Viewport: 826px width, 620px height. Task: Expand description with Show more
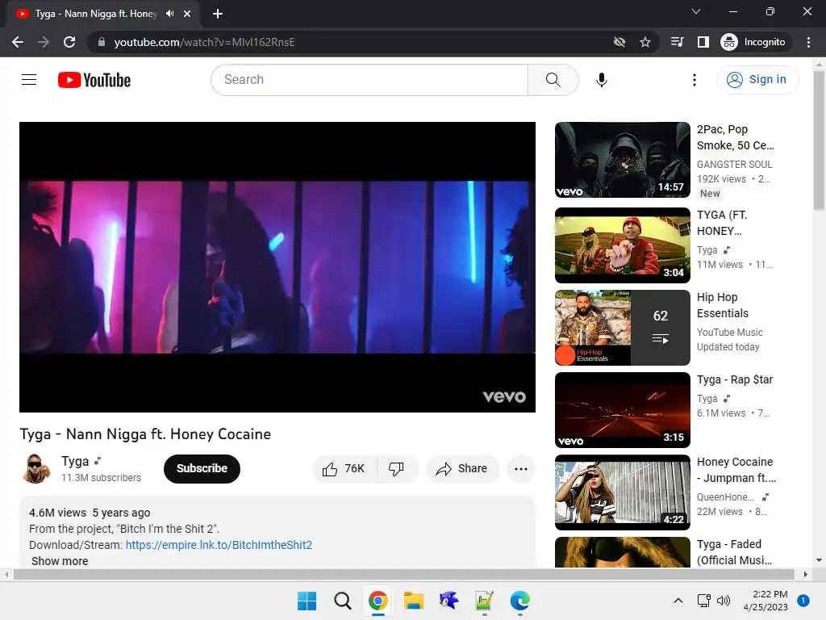click(60, 561)
